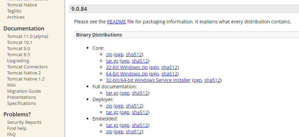Open pgp signature for Deployer tar.gz
299x137 pixels.
(x=125, y=112)
